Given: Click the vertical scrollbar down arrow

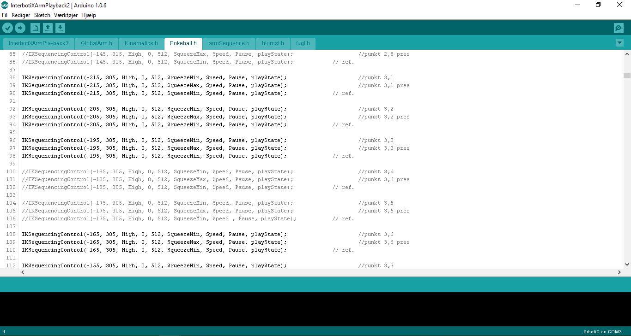Looking at the screenshot, I should click(x=627, y=265).
